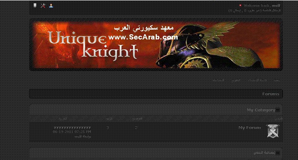Select the 06-19-2011 07:25 PM timestamp
This screenshot has width=298, height=160.
[x=72, y=132]
